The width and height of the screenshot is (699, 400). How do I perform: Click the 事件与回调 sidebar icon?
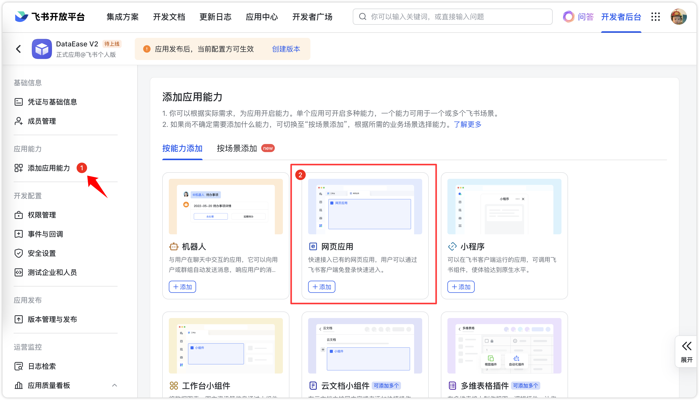coord(18,234)
